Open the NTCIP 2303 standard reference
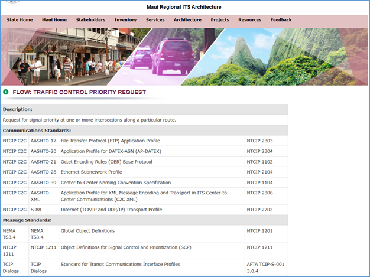 [259, 141]
